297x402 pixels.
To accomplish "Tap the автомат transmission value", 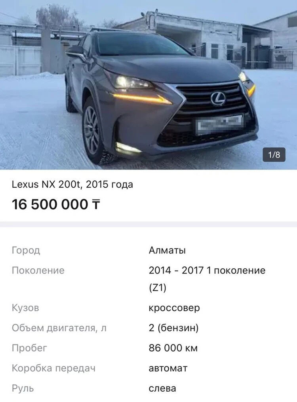I will tap(168, 368).
